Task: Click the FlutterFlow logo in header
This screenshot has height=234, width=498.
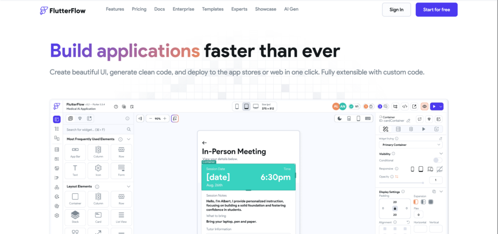Action: click(x=63, y=10)
